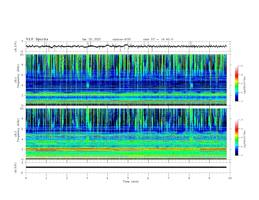This screenshot has height=200, width=259.
Task: Click the date text 'Jan. 20, 2025'
Action: click(x=91, y=39)
